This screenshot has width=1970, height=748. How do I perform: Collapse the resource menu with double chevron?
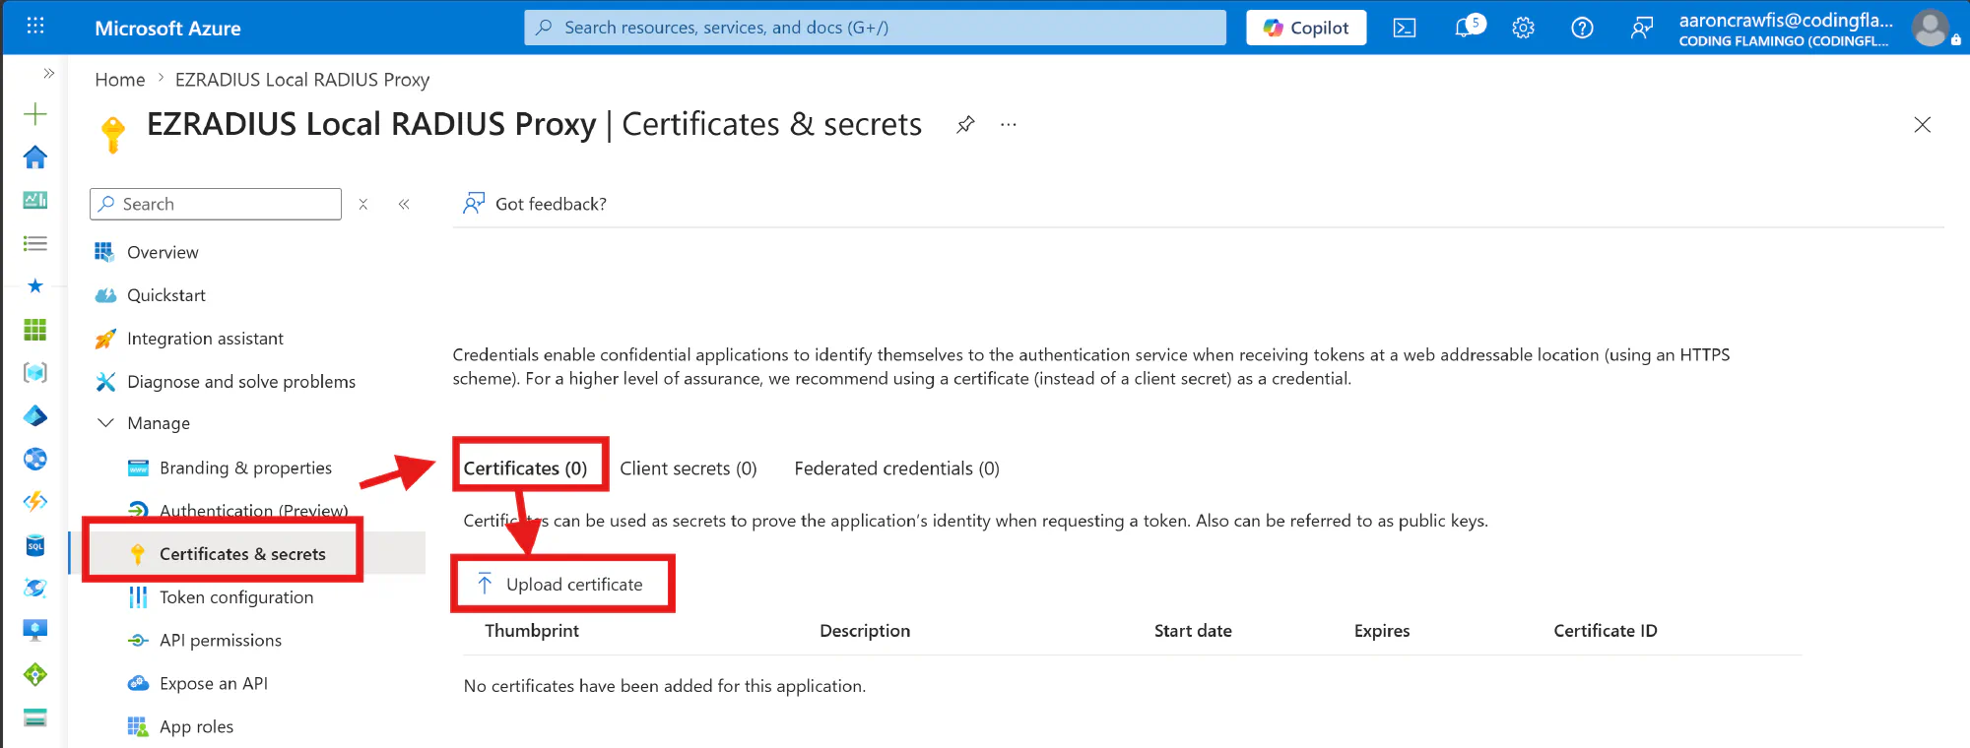click(x=404, y=204)
